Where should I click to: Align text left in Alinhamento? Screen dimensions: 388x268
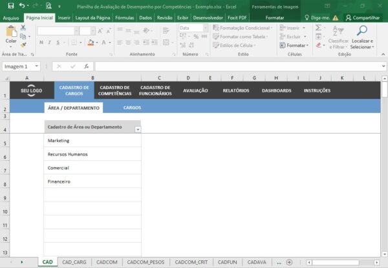pyautogui.click(x=120, y=43)
